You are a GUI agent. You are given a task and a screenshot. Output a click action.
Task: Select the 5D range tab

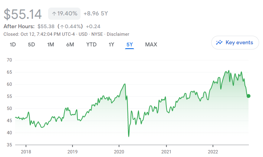tap(31, 45)
